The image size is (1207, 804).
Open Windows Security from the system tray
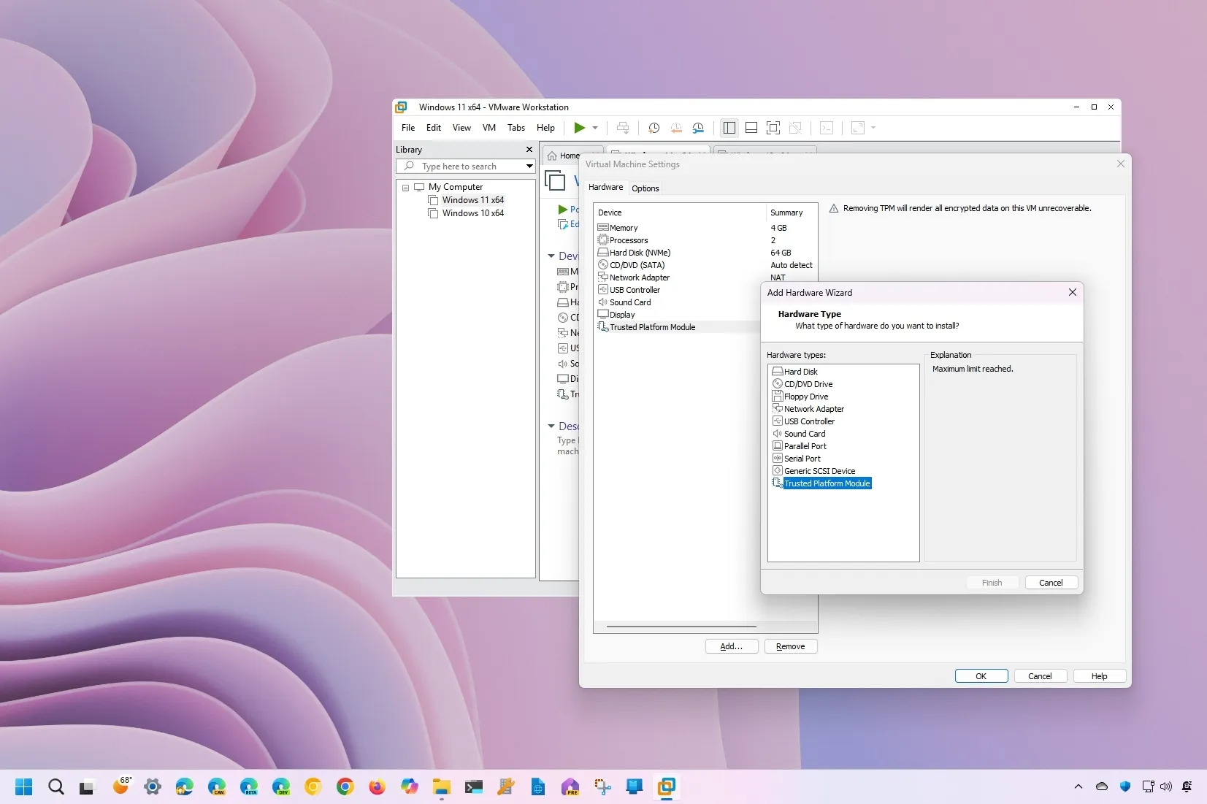(1125, 786)
